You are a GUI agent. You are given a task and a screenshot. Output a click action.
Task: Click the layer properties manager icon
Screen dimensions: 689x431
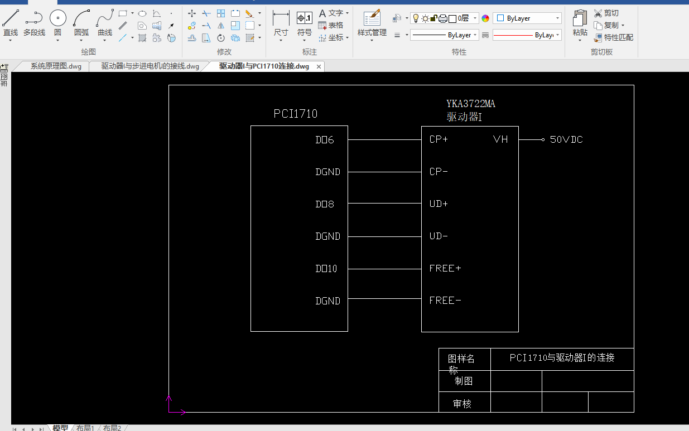[397, 18]
